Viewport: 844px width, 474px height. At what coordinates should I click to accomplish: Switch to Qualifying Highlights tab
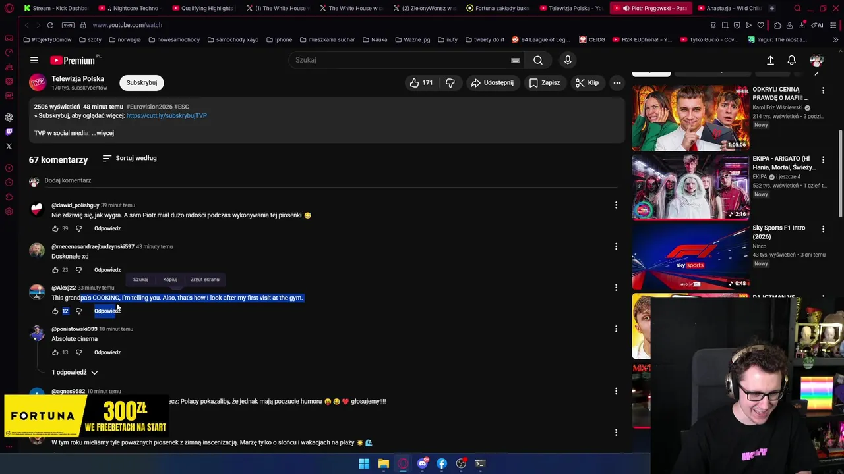click(x=203, y=8)
